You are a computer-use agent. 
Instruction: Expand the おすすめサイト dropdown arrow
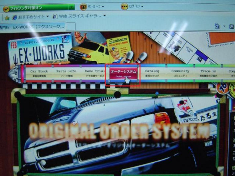click(x=48, y=16)
